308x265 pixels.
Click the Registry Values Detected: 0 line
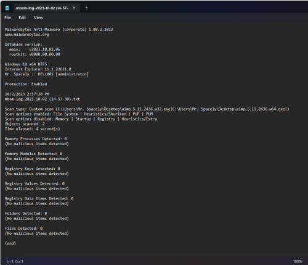tap(34, 183)
